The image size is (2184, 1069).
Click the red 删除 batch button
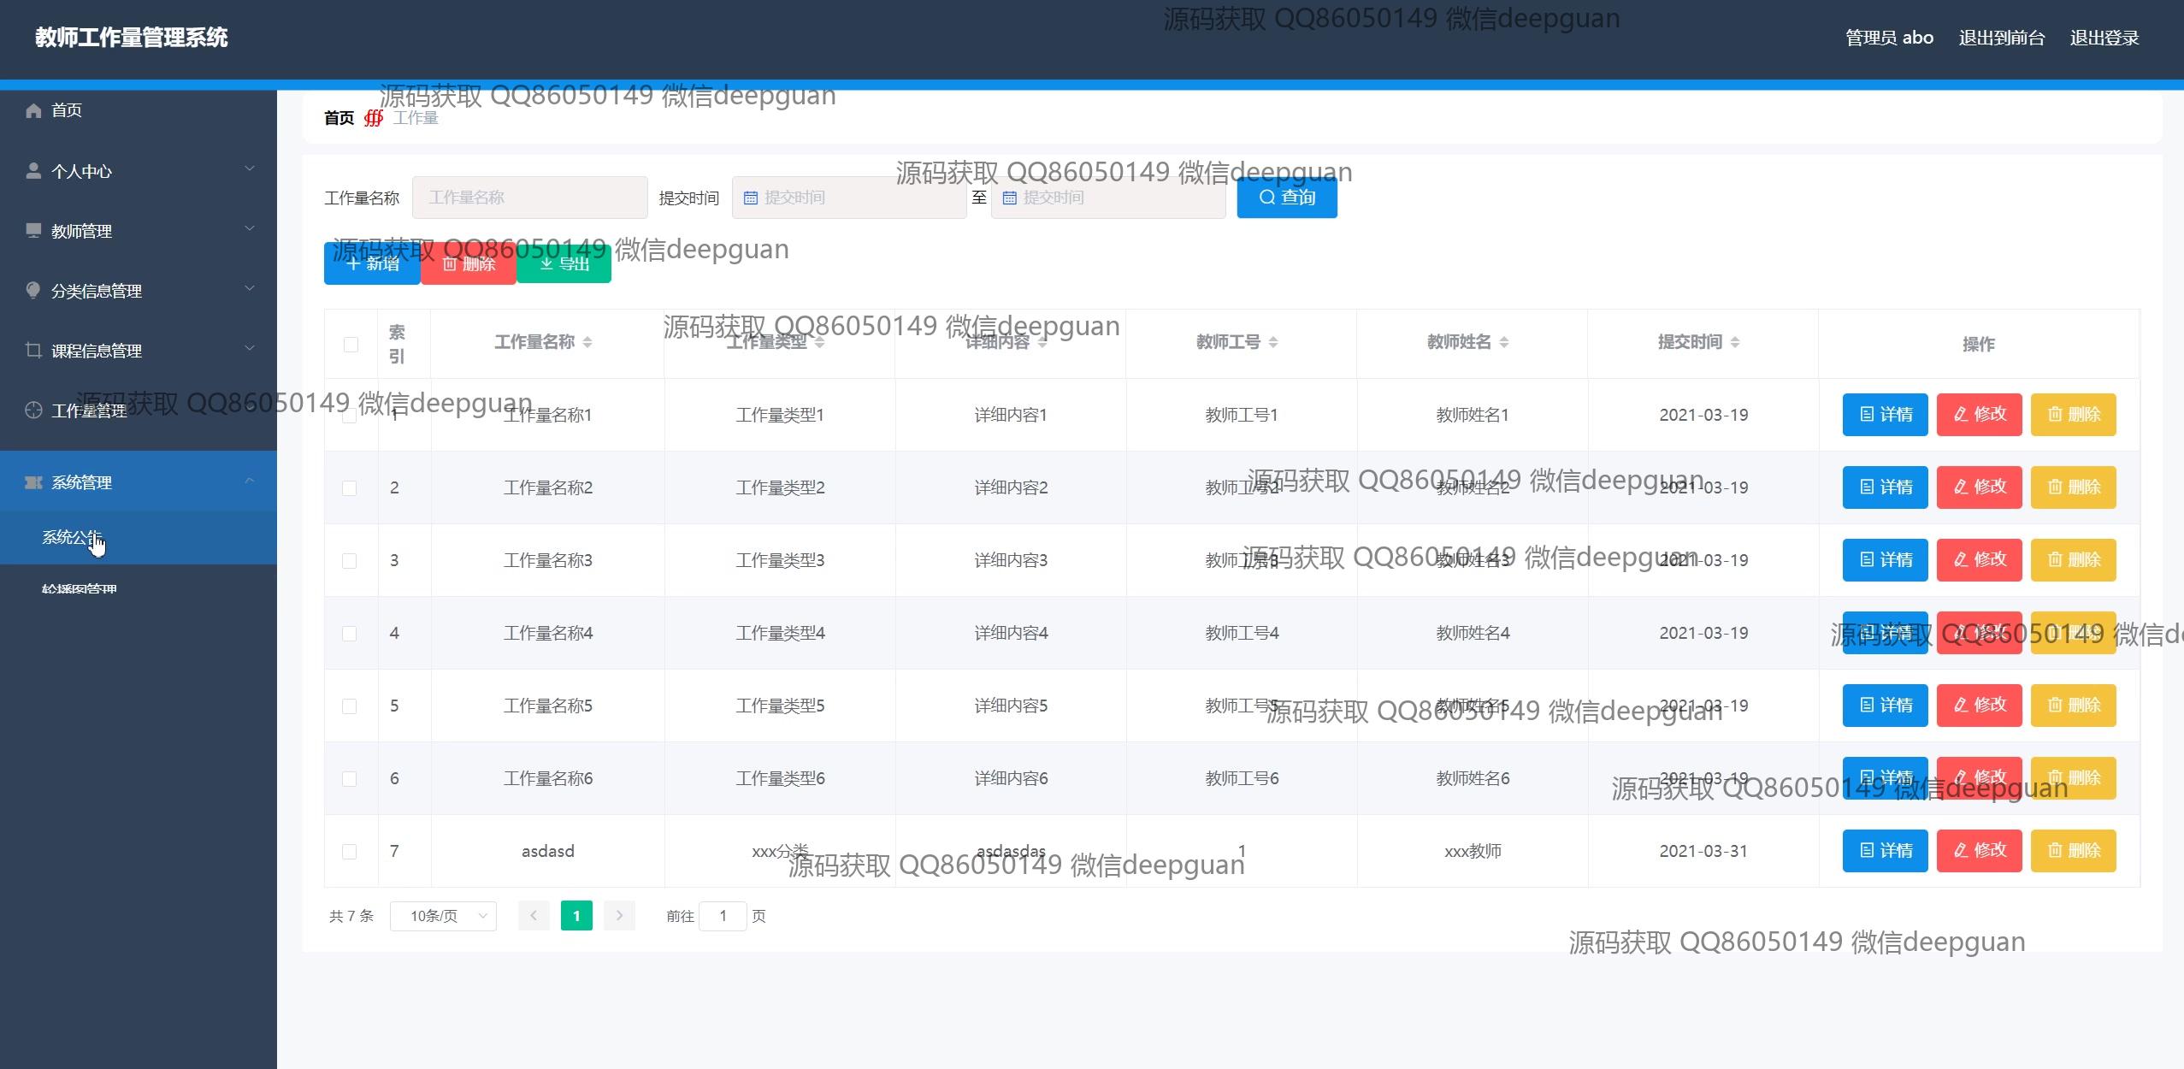tap(469, 263)
